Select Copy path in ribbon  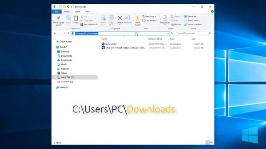[x=87, y=20]
